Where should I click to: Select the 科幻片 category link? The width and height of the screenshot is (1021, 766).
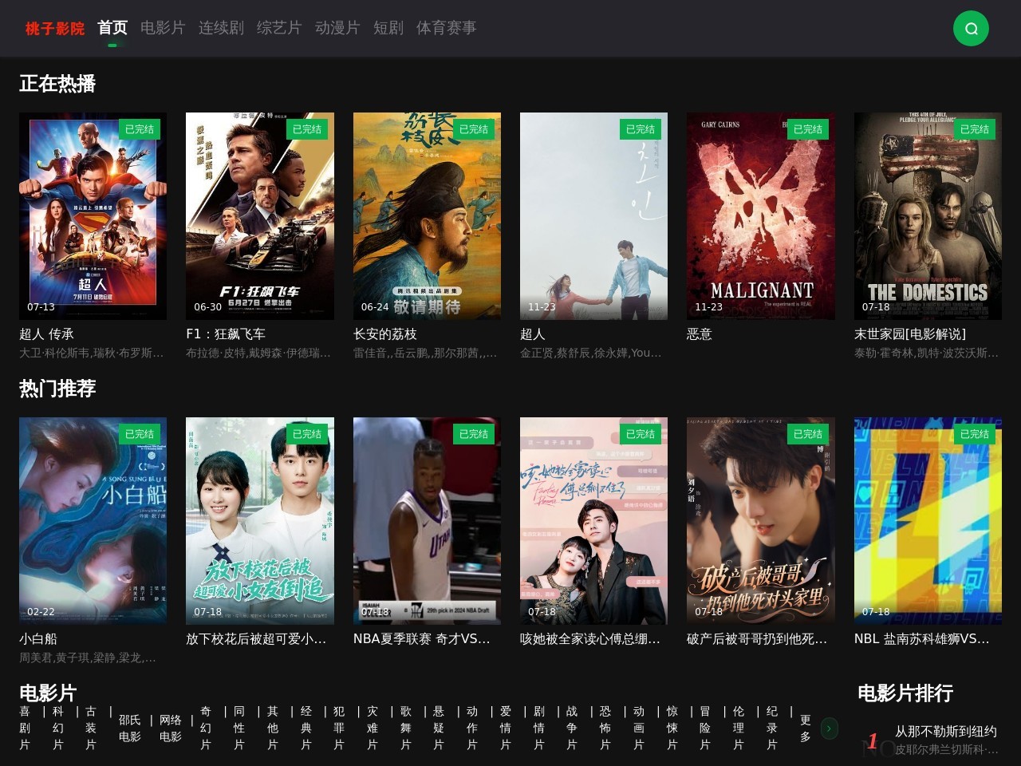(x=58, y=728)
